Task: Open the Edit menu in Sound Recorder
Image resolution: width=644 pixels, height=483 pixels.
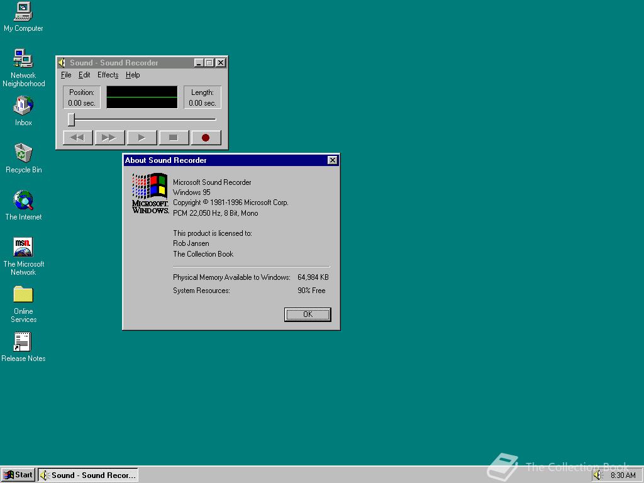Action: (84, 75)
